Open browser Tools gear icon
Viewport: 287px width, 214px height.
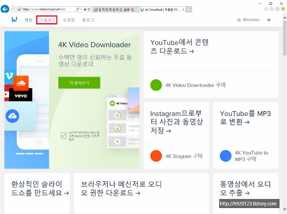tap(277, 9)
